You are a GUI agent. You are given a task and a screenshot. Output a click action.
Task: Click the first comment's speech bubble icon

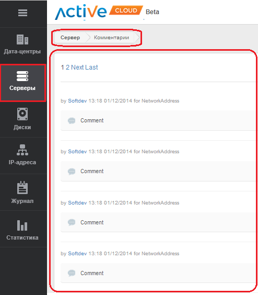pyautogui.click(x=72, y=121)
